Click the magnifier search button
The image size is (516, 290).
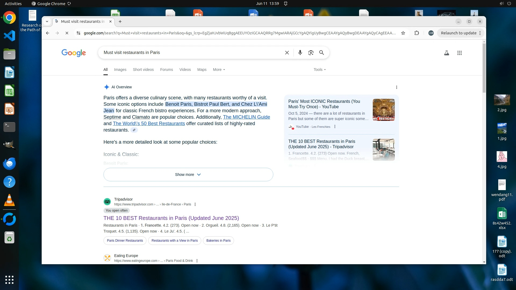321,53
